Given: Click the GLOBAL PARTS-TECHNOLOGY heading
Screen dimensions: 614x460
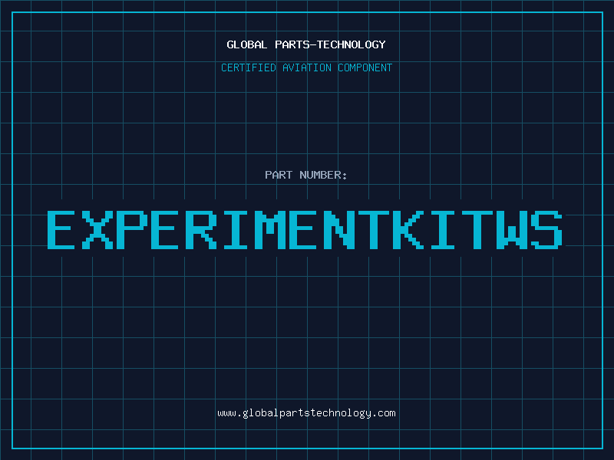Looking at the screenshot, I should pos(306,44).
